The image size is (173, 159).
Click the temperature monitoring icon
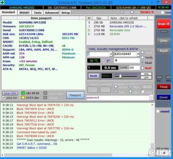click(108, 61)
